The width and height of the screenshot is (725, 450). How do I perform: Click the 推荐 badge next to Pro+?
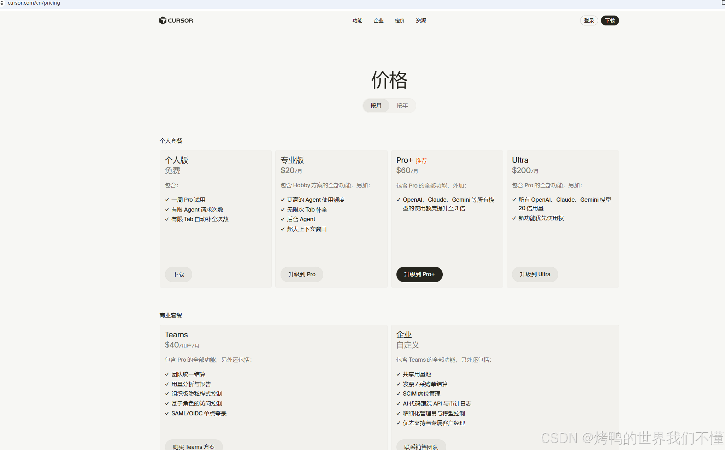click(x=421, y=160)
